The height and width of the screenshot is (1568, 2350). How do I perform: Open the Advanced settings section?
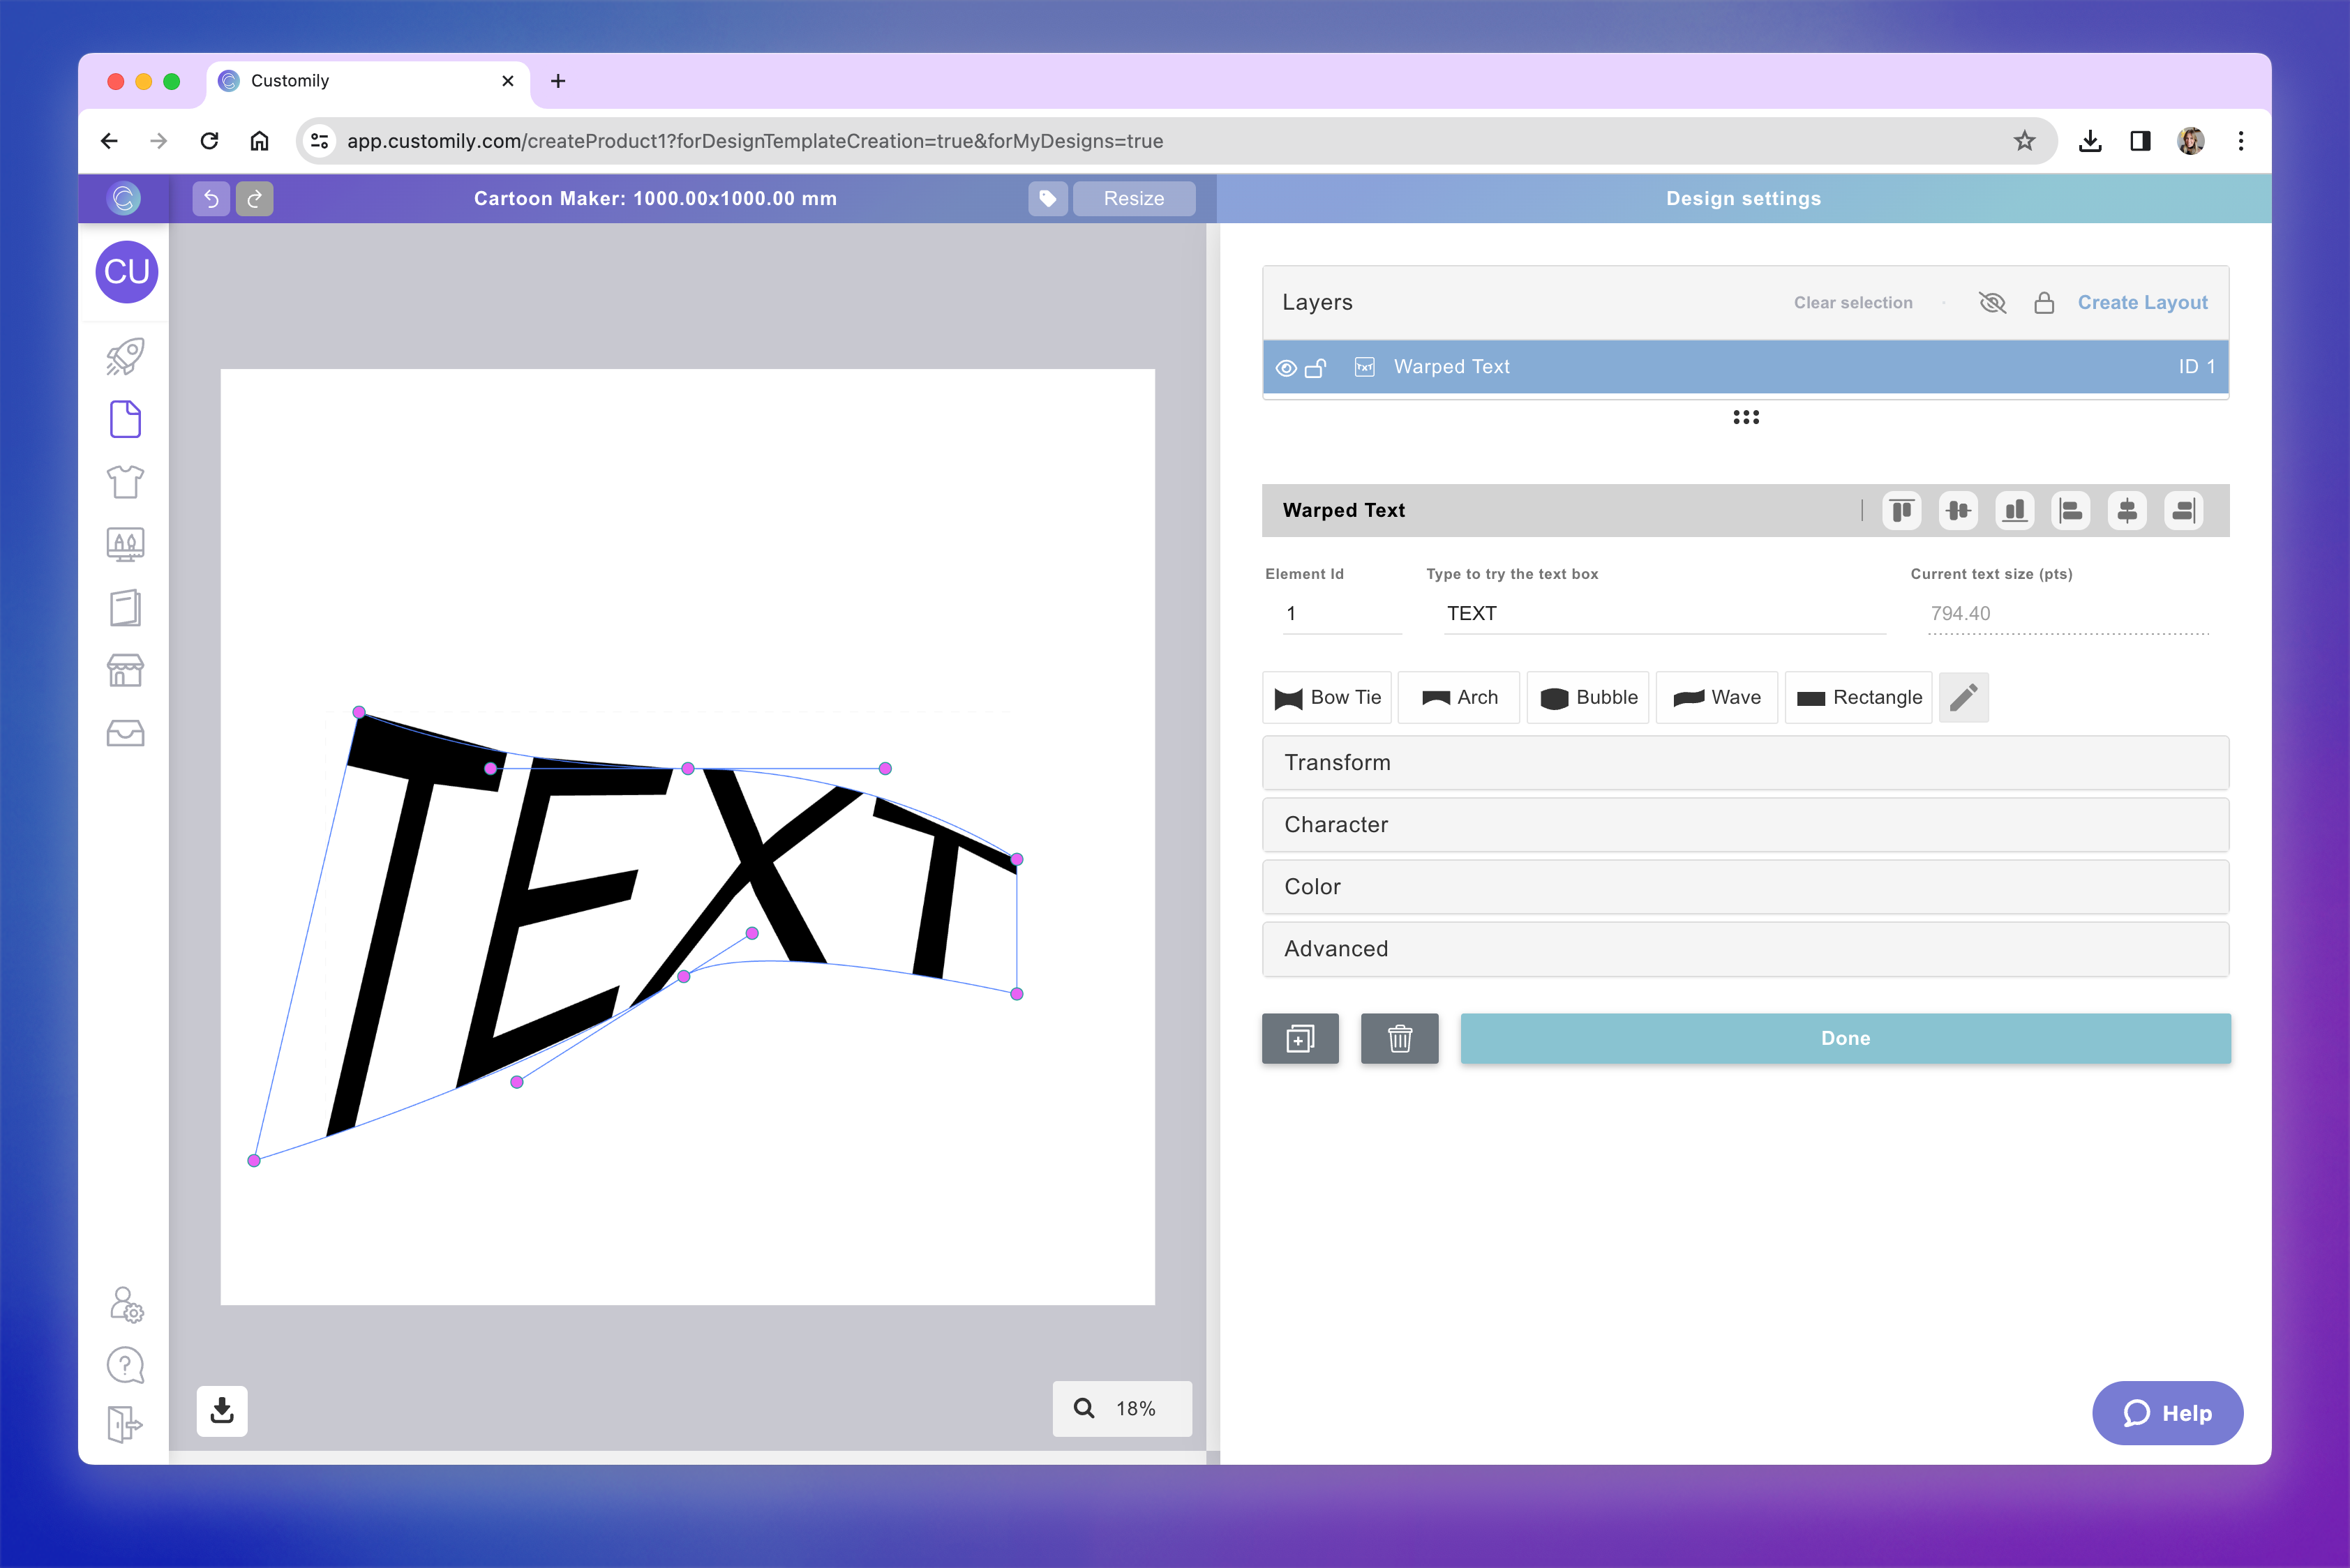[1745, 949]
